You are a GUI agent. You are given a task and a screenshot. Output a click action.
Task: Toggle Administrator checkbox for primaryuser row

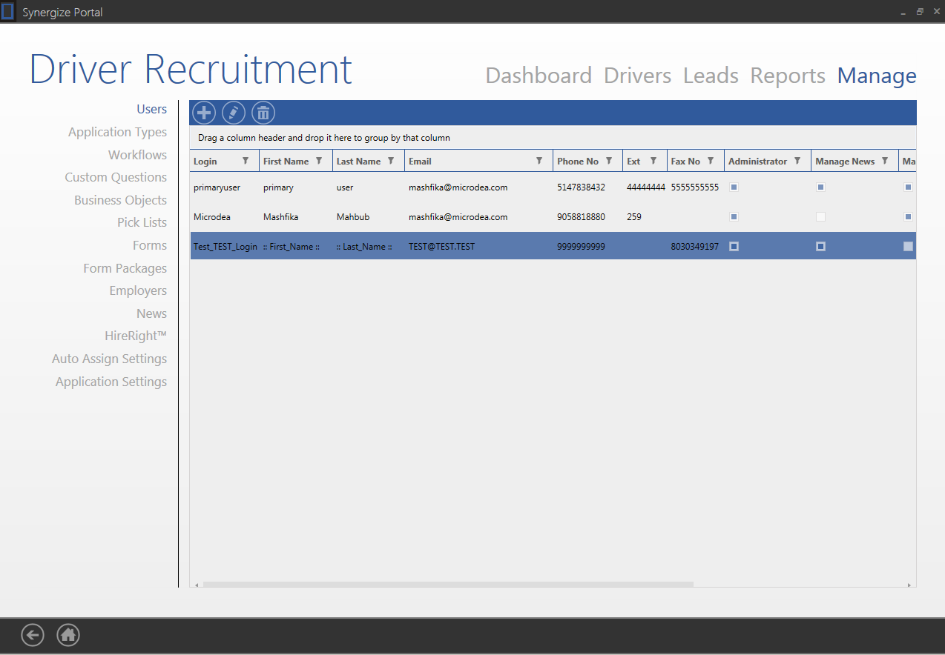734,187
